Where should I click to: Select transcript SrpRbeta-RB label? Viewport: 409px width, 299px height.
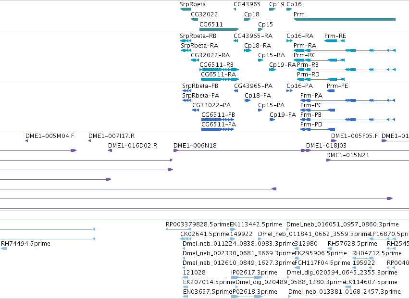click(x=198, y=36)
